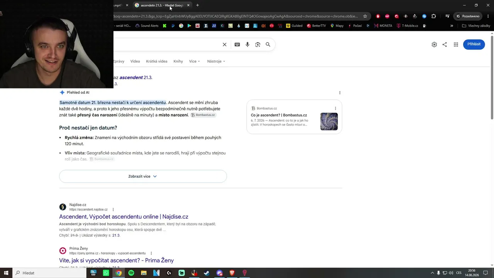
Task: Click the Bombastus spiral thumbnail image
Action: point(329,121)
